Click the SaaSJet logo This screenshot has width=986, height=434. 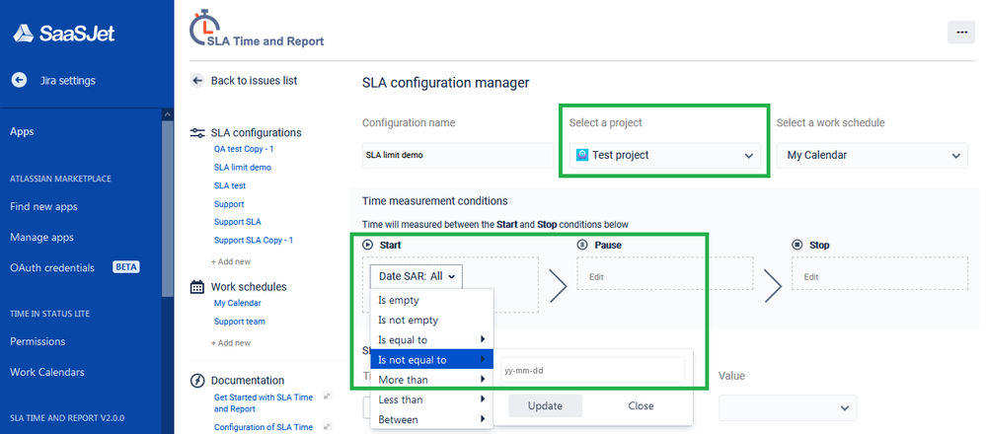[x=64, y=33]
